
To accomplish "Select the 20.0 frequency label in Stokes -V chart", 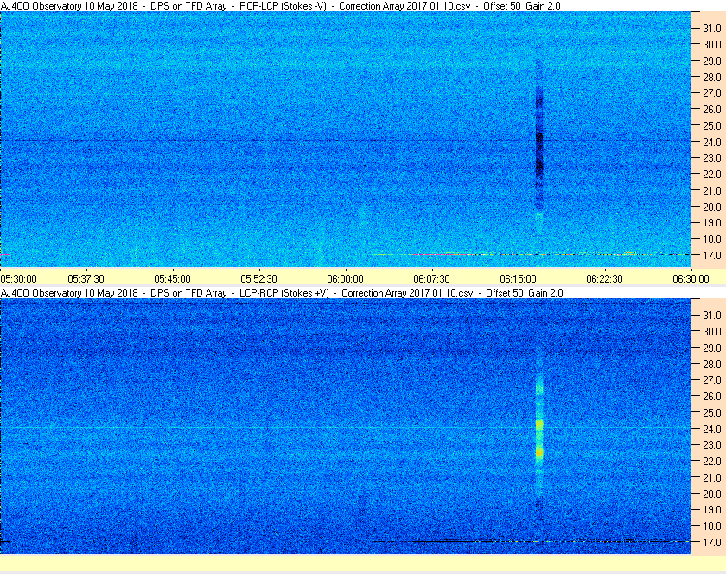I will 712,207.
